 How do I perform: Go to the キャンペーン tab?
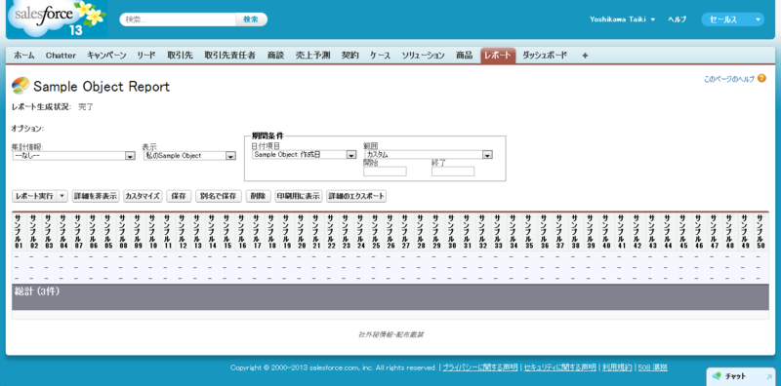[x=106, y=56]
